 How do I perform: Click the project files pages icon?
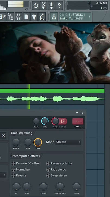(x=26, y=17)
